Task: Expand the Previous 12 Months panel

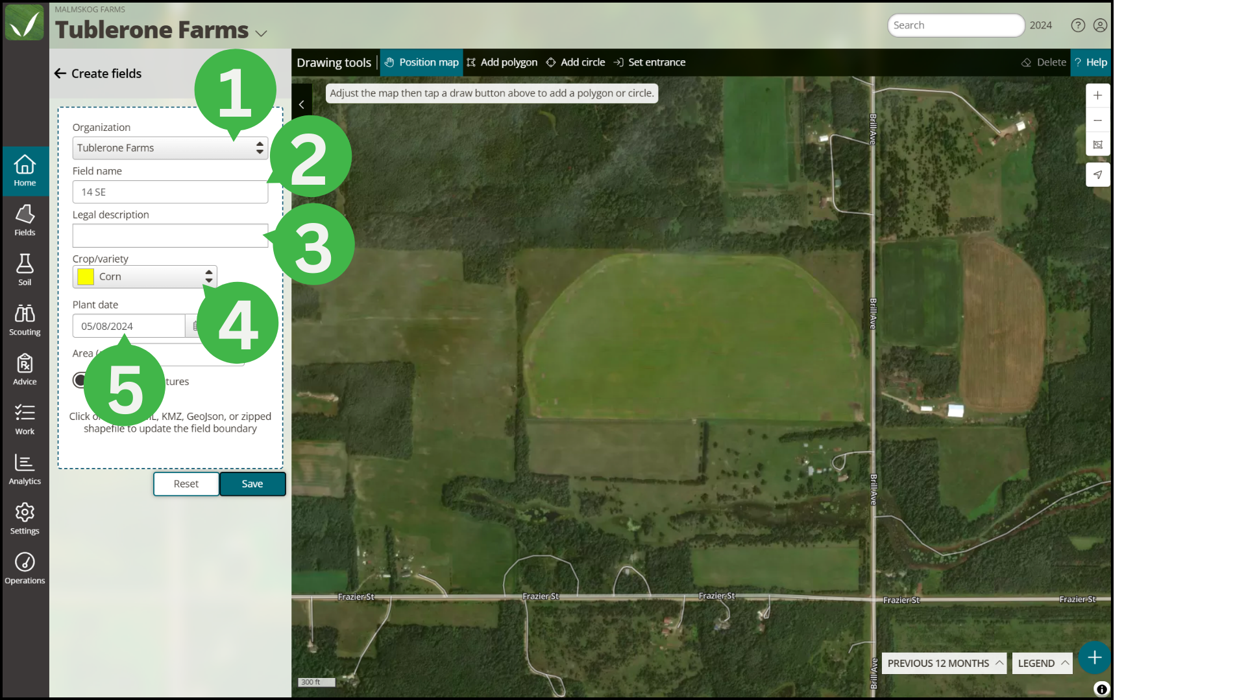Action: click(x=944, y=663)
